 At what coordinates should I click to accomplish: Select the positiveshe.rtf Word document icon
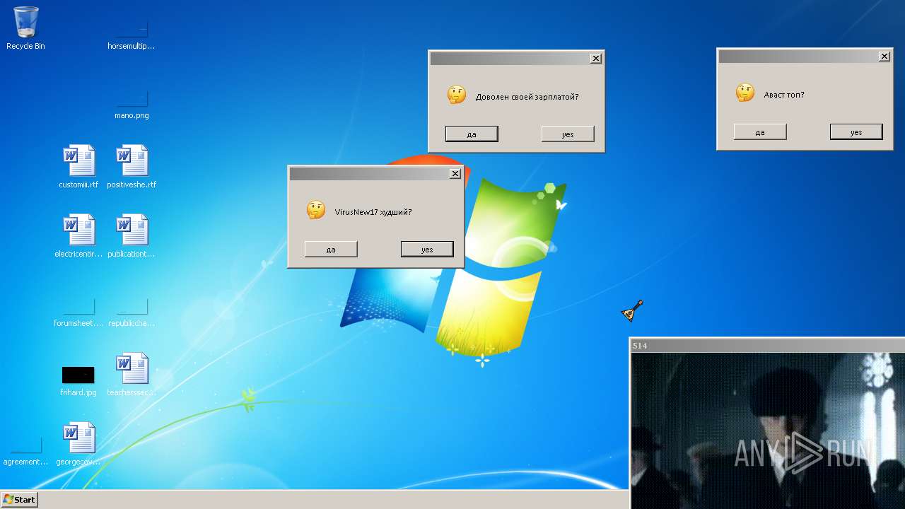pos(132,167)
